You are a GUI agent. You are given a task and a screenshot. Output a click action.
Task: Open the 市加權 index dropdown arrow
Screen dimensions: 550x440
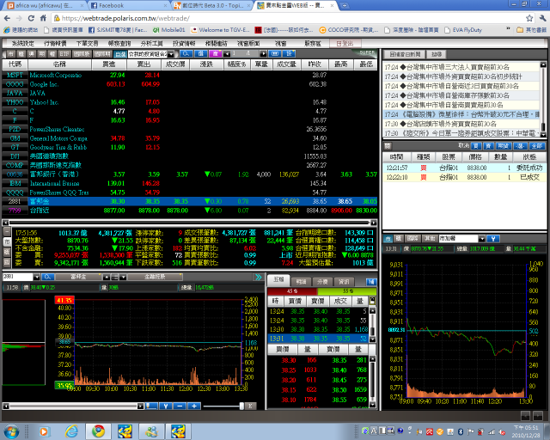pyautogui.click(x=481, y=239)
